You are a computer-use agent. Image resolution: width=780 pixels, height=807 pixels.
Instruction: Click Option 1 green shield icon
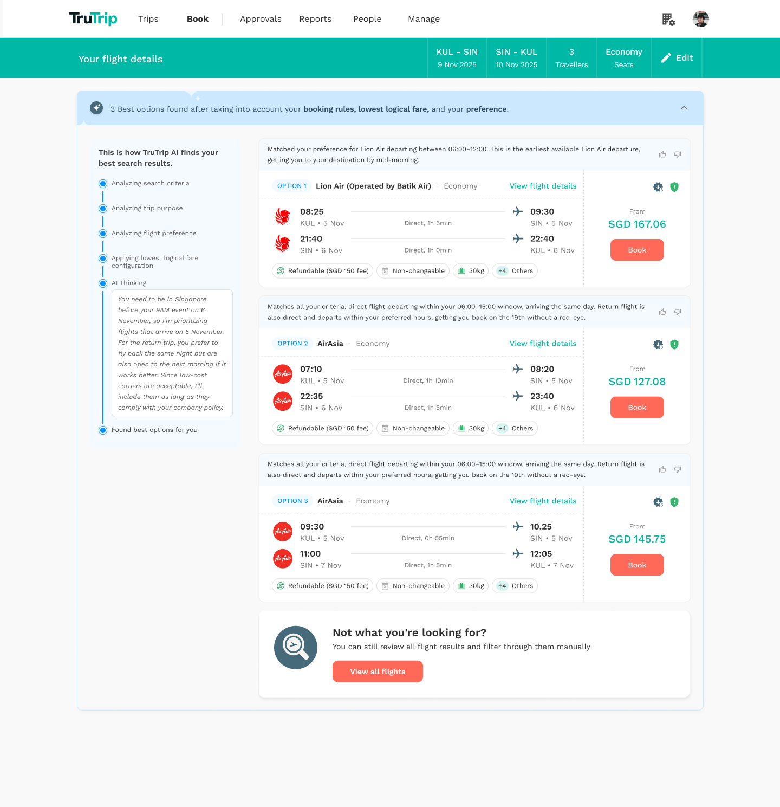pos(674,187)
